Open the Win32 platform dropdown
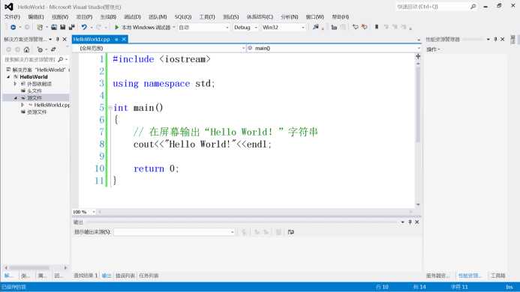 point(283,28)
